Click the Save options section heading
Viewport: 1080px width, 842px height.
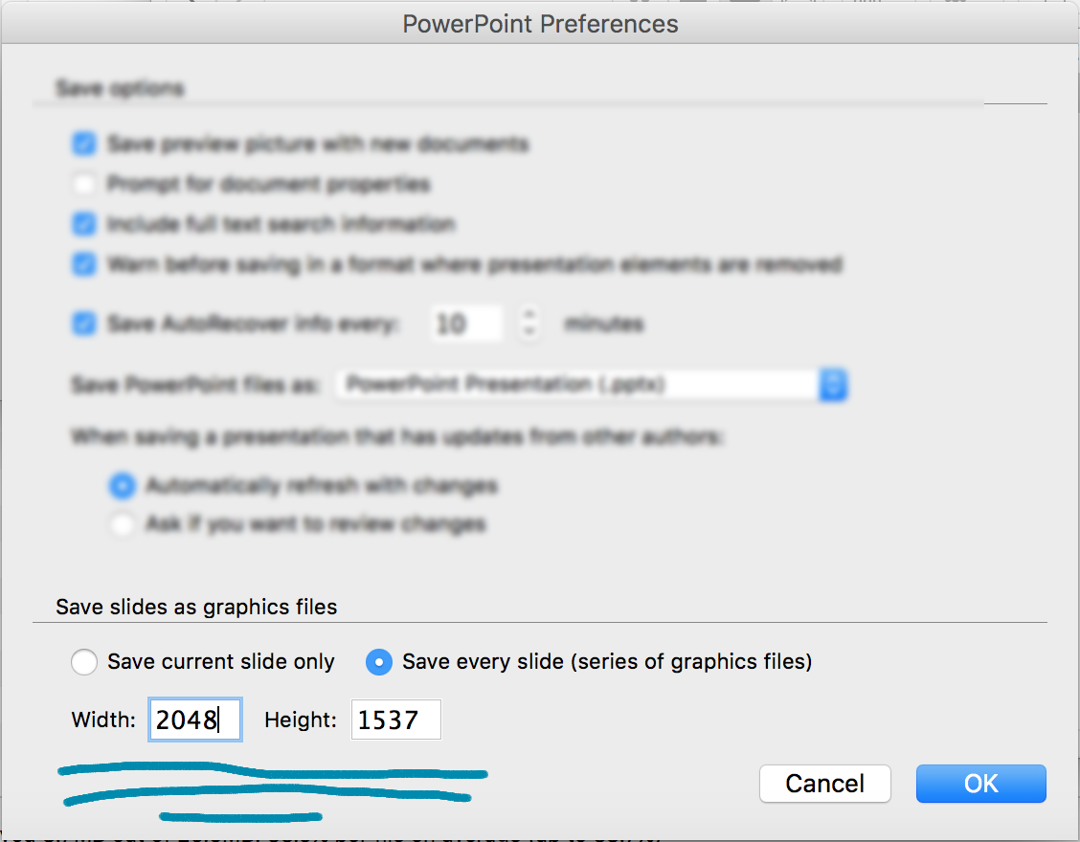point(120,89)
